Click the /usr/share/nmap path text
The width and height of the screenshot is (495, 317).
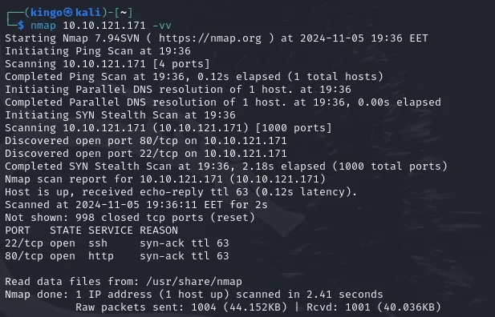coord(194,282)
